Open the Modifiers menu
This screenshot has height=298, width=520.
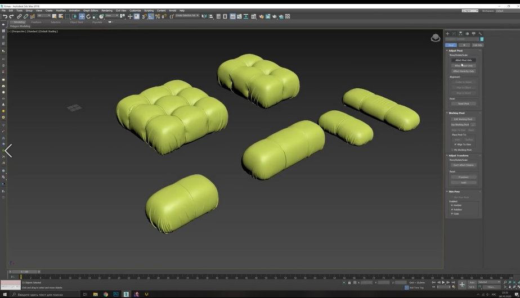61,11
